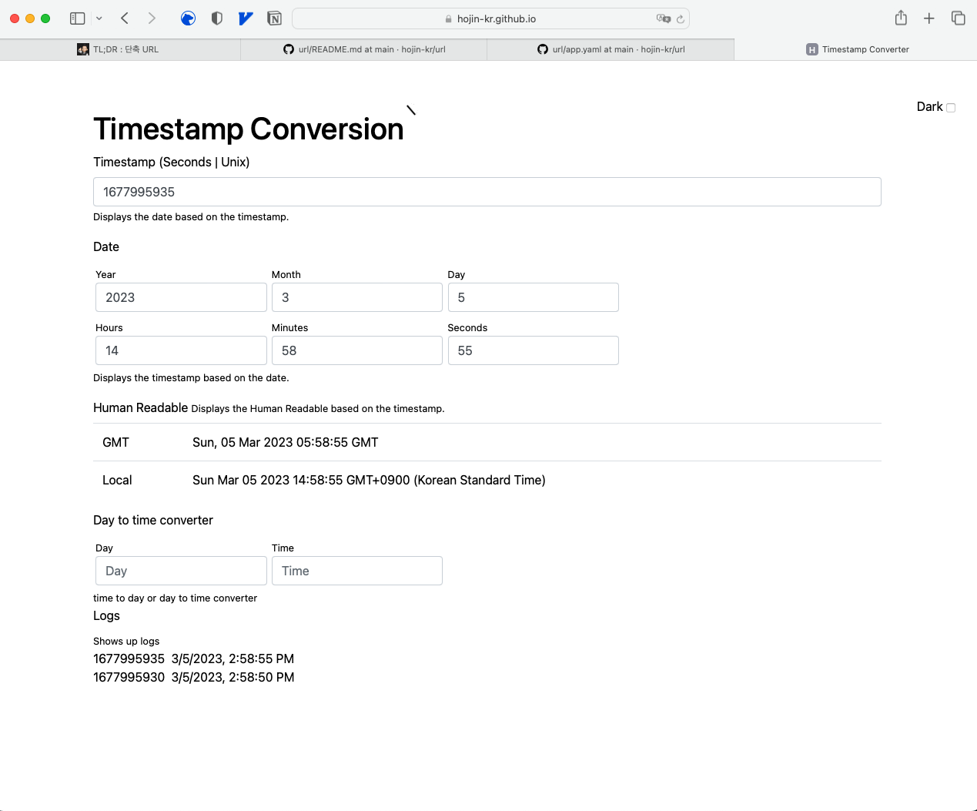
Task: Click the lock icon in address bar
Action: coord(449,19)
